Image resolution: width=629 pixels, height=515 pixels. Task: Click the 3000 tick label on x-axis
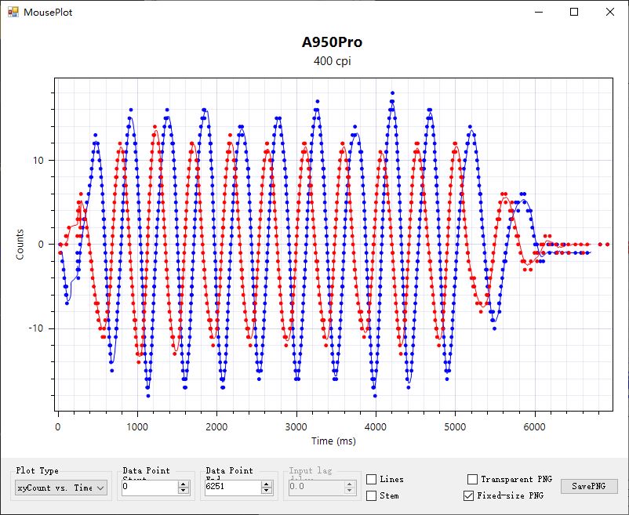[x=296, y=427]
